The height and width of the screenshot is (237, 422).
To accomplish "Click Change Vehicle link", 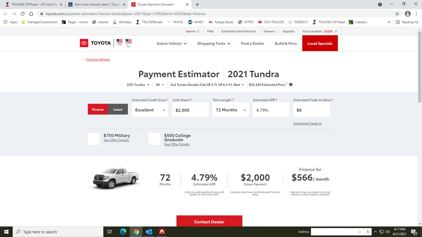I will pos(98,60).
